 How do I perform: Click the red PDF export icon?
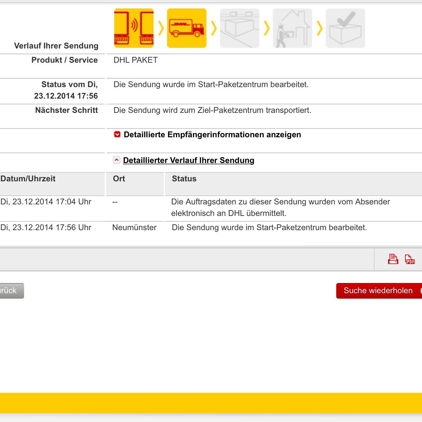(x=409, y=259)
